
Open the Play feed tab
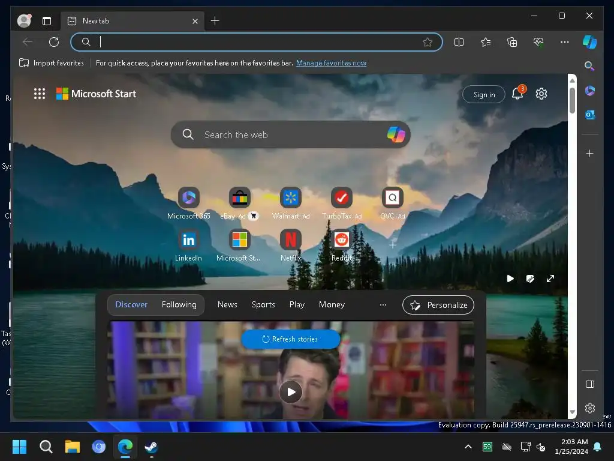pyautogui.click(x=297, y=304)
